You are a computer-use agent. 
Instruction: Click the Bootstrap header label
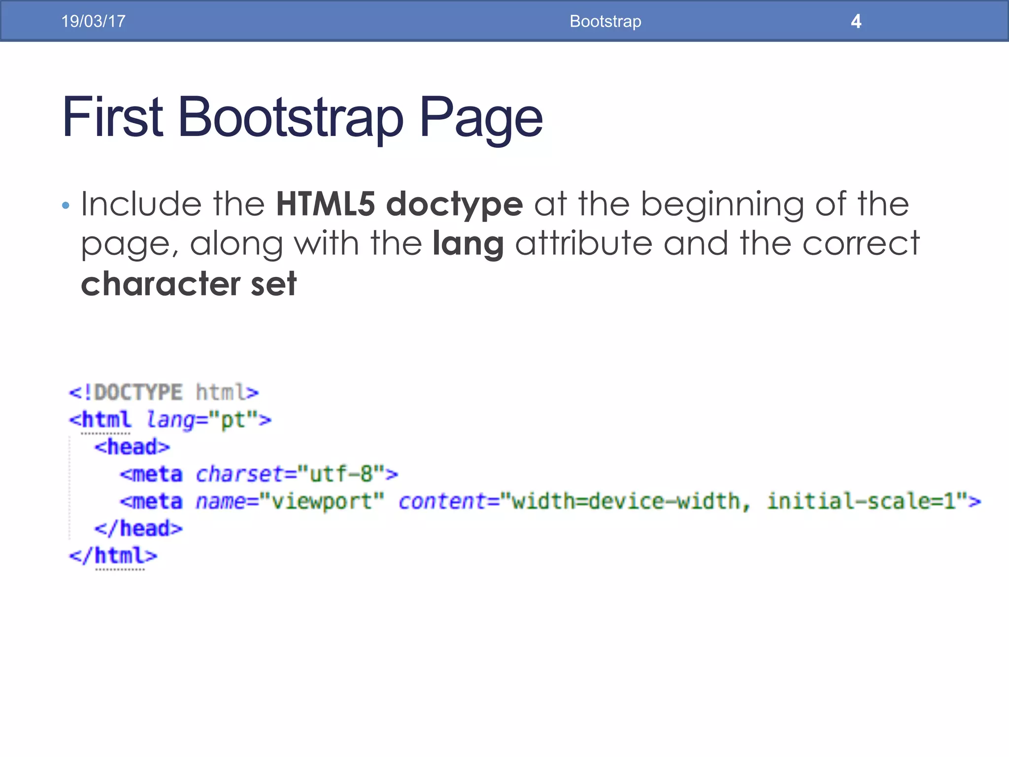click(605, 21)
